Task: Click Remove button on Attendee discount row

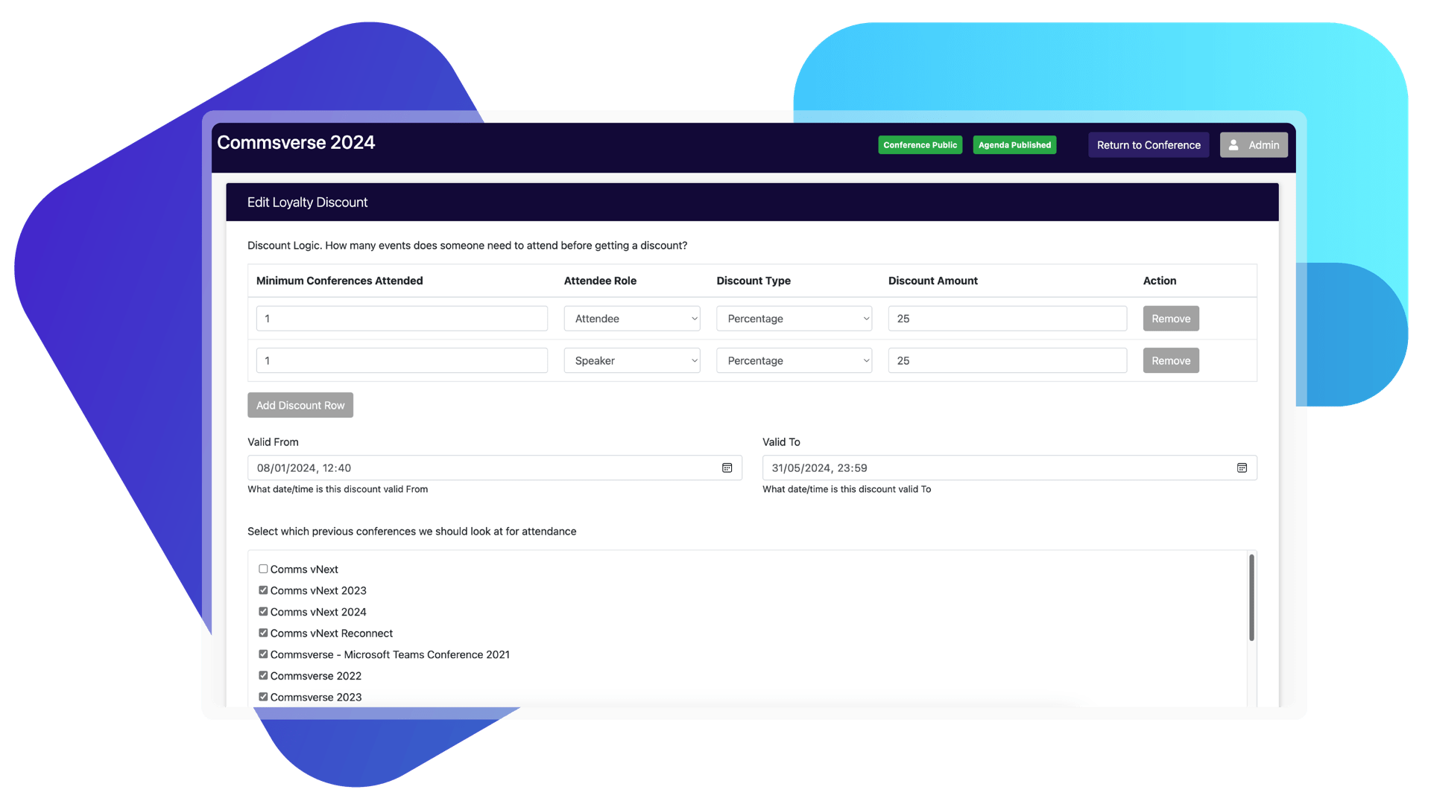Action: (x=1171, y=318)
